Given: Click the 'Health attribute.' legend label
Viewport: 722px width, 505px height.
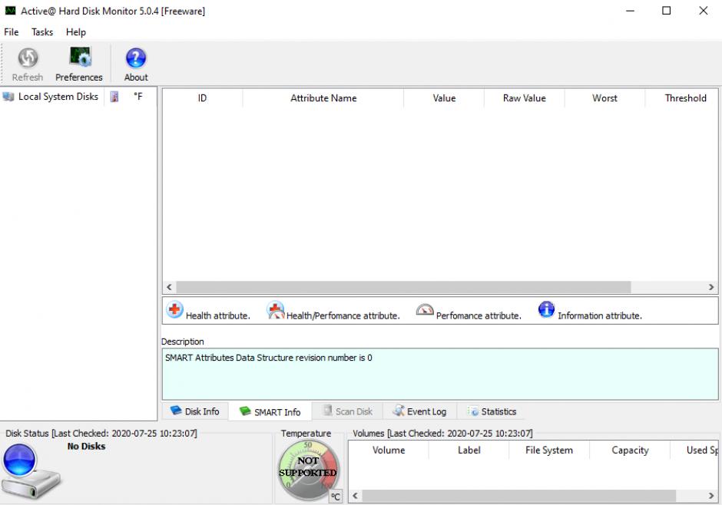Looking at the screenshot, I should click(218, 315).
